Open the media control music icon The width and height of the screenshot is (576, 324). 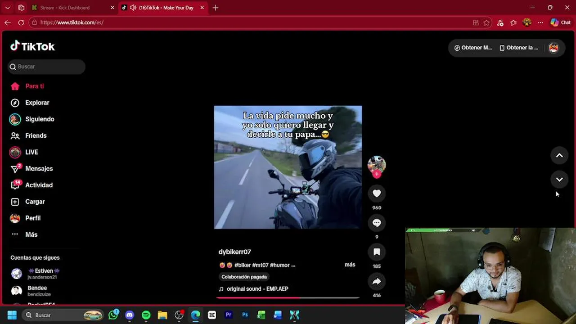[500, 22]
